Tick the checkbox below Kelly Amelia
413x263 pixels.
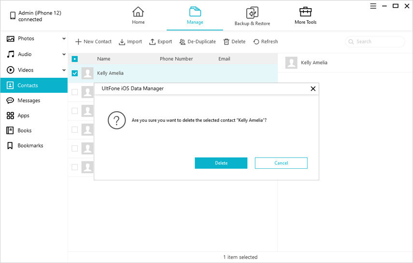[x=75, y=92]
